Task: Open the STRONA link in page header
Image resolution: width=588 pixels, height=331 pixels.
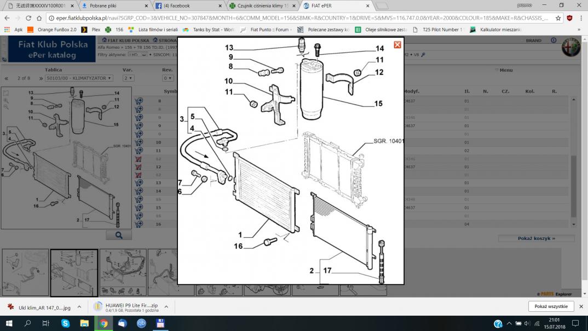Action: pyautogui.click(x=165, y=40)
